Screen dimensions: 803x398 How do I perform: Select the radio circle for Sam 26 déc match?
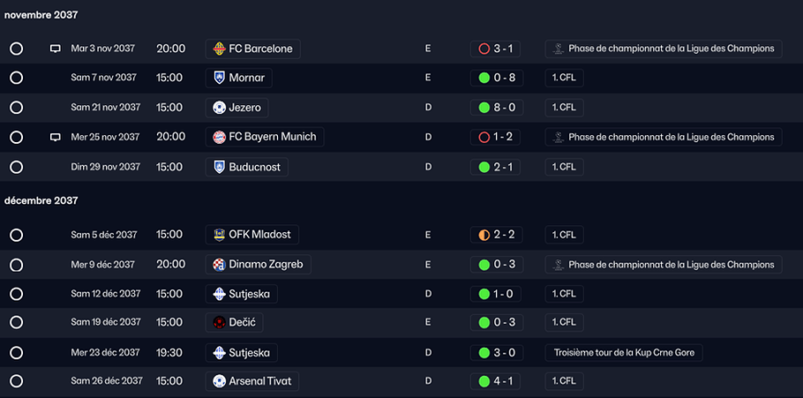[x=17, y=381]
